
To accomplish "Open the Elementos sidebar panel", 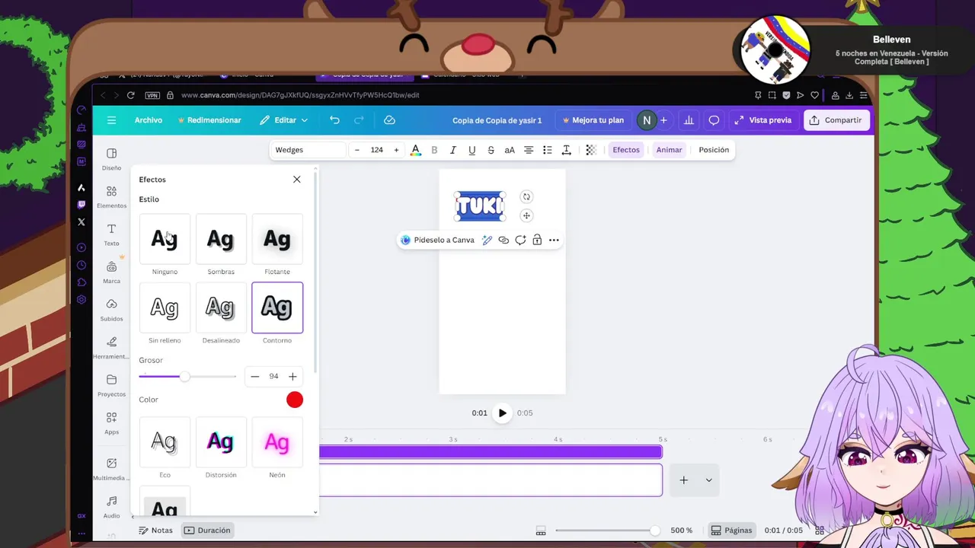I will pyautogui.click(x=111, y=197).
